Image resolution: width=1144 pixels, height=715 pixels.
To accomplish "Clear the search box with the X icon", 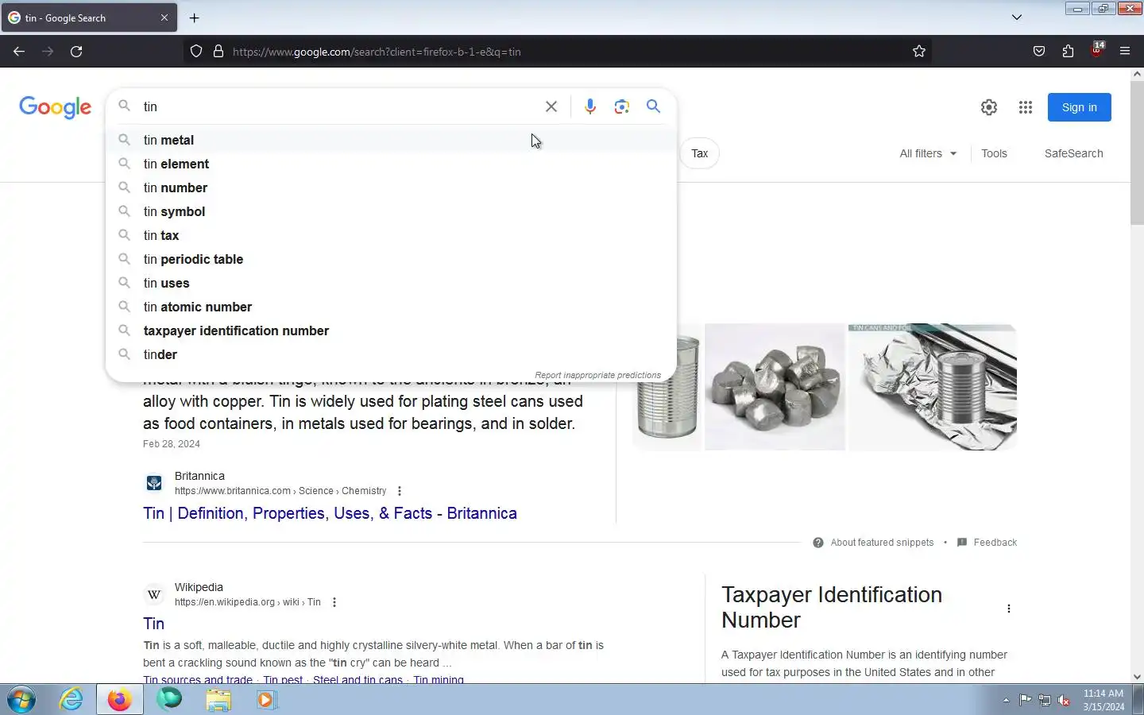I will [551, 106].
